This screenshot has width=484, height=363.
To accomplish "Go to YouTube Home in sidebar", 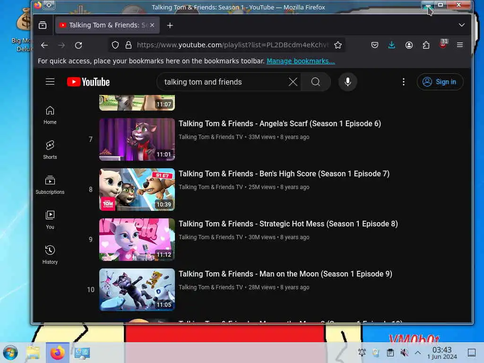I will point(50,115).
